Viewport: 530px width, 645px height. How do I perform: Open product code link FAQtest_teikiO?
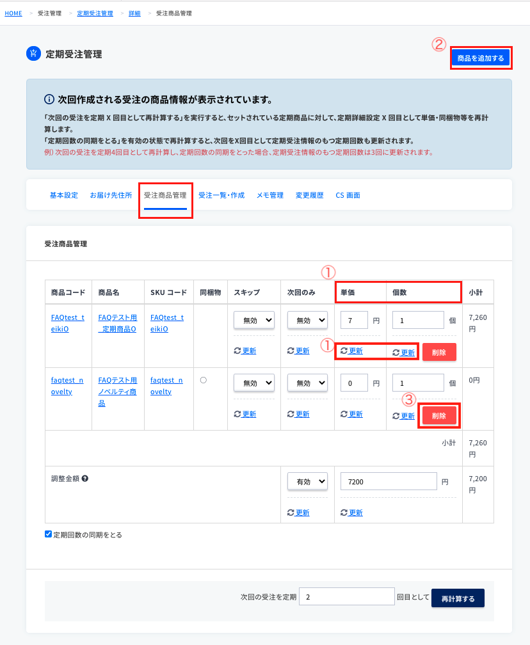(x=67, y=323)
